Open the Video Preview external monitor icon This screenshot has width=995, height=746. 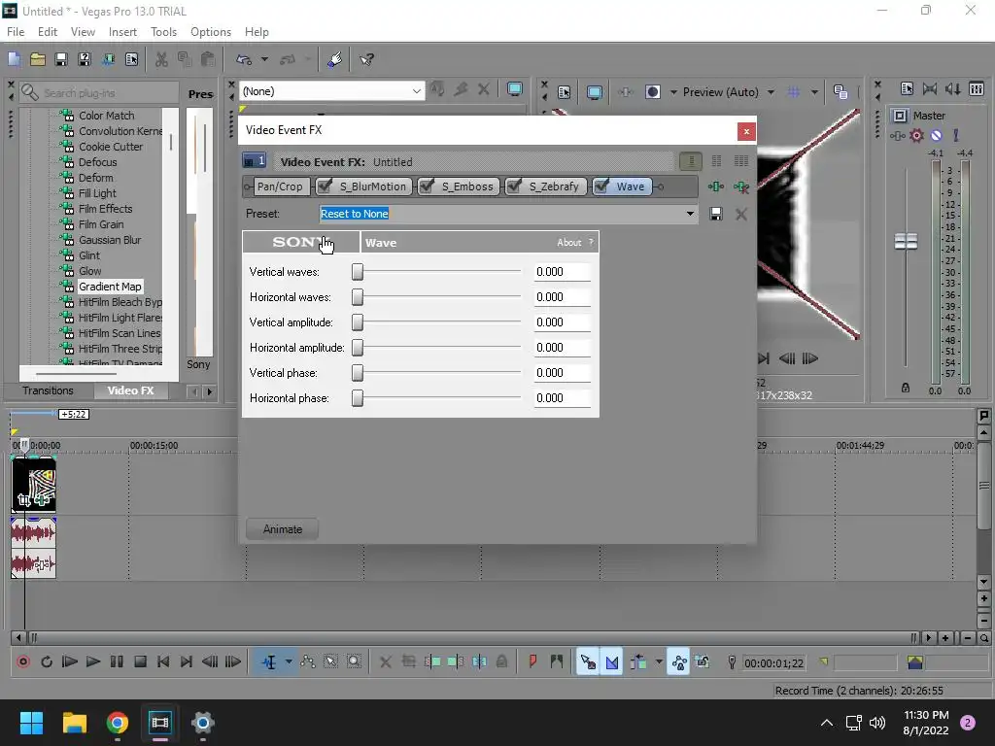click(x=595, y=92)
